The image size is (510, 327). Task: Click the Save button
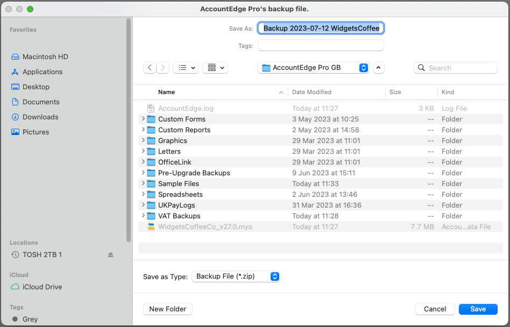click(x=478, y=309)
